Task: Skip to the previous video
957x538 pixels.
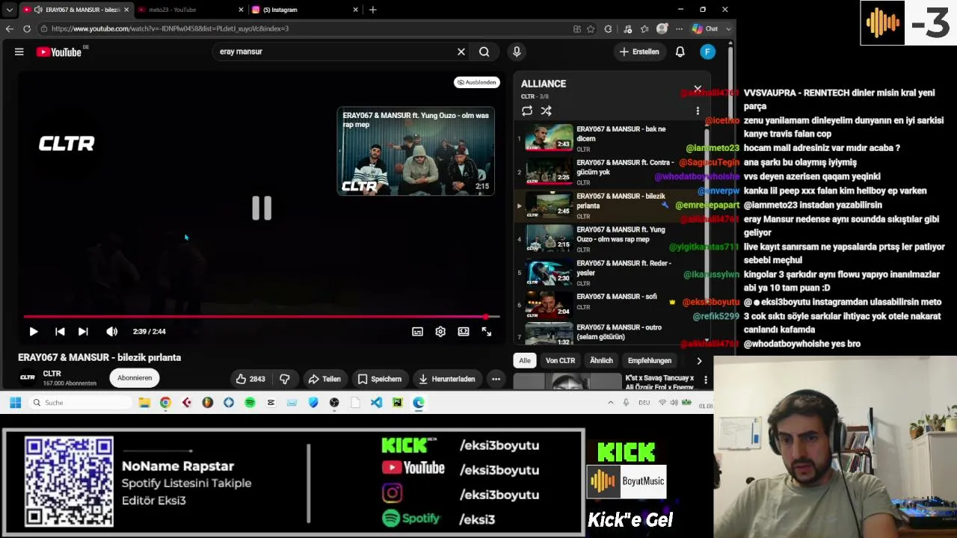Action: click(x=60, y=332)
